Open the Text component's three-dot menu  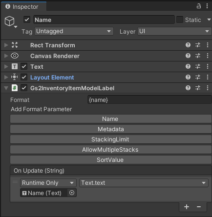208,66
